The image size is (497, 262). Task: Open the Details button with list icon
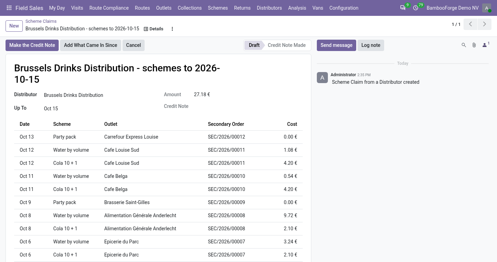(x=154, y=29)
